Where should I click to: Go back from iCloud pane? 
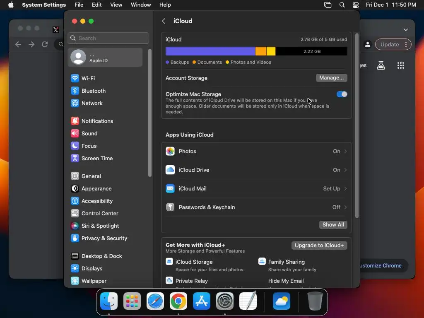[164, 21]
